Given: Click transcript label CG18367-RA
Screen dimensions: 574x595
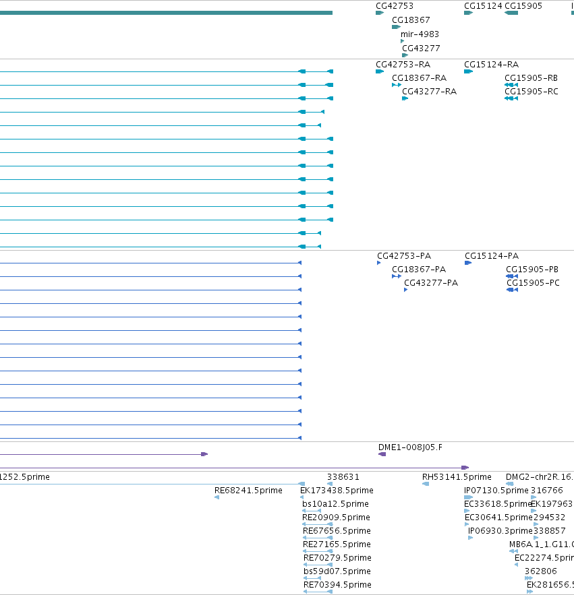Looking at the screenshot, I should coord(419,78).
